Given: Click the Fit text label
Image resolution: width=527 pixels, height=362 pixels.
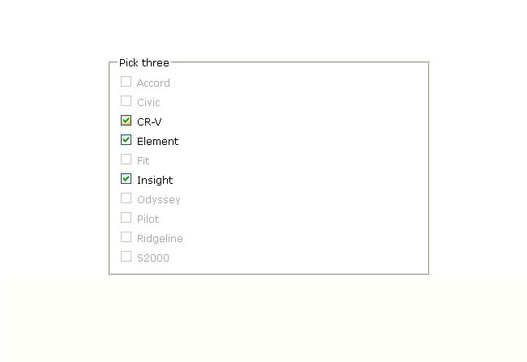Looking at the screenshot, I should tap(143, 160).
